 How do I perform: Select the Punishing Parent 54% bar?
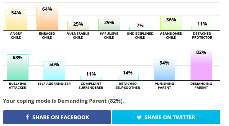point(164,70)
